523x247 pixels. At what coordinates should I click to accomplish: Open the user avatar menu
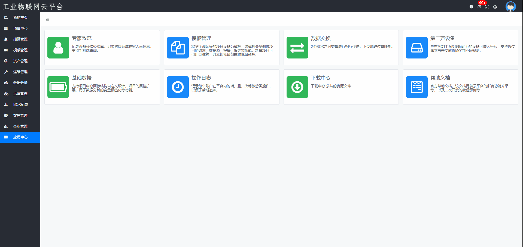[510, 7]
